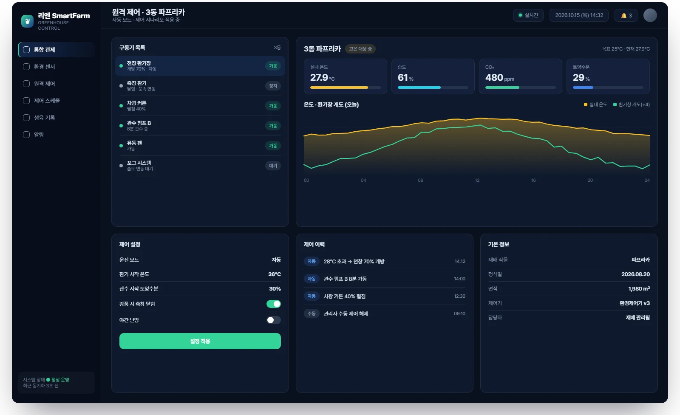Screen dimensions: 680x415
Task: Click 대기 badge of 포그 시스템
Action: [x=273, y=166]
